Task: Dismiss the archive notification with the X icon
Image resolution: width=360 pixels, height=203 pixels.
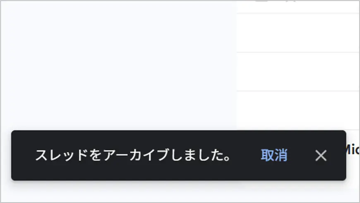Action: [321, 155]
